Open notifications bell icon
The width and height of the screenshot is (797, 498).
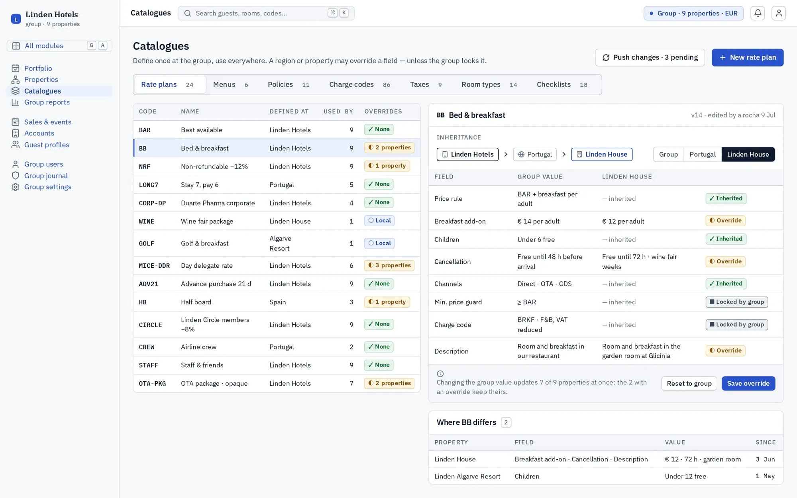758,13
